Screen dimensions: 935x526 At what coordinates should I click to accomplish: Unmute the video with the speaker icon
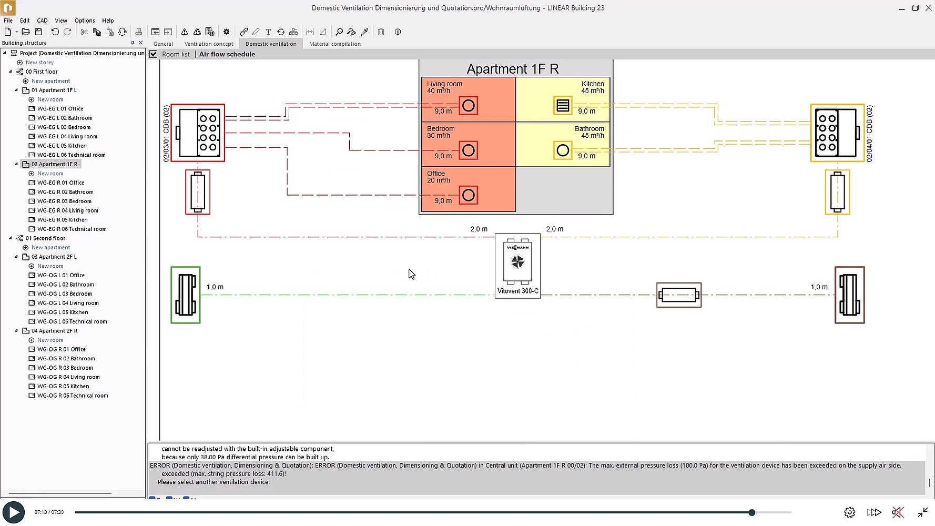(x=898, y=512)
